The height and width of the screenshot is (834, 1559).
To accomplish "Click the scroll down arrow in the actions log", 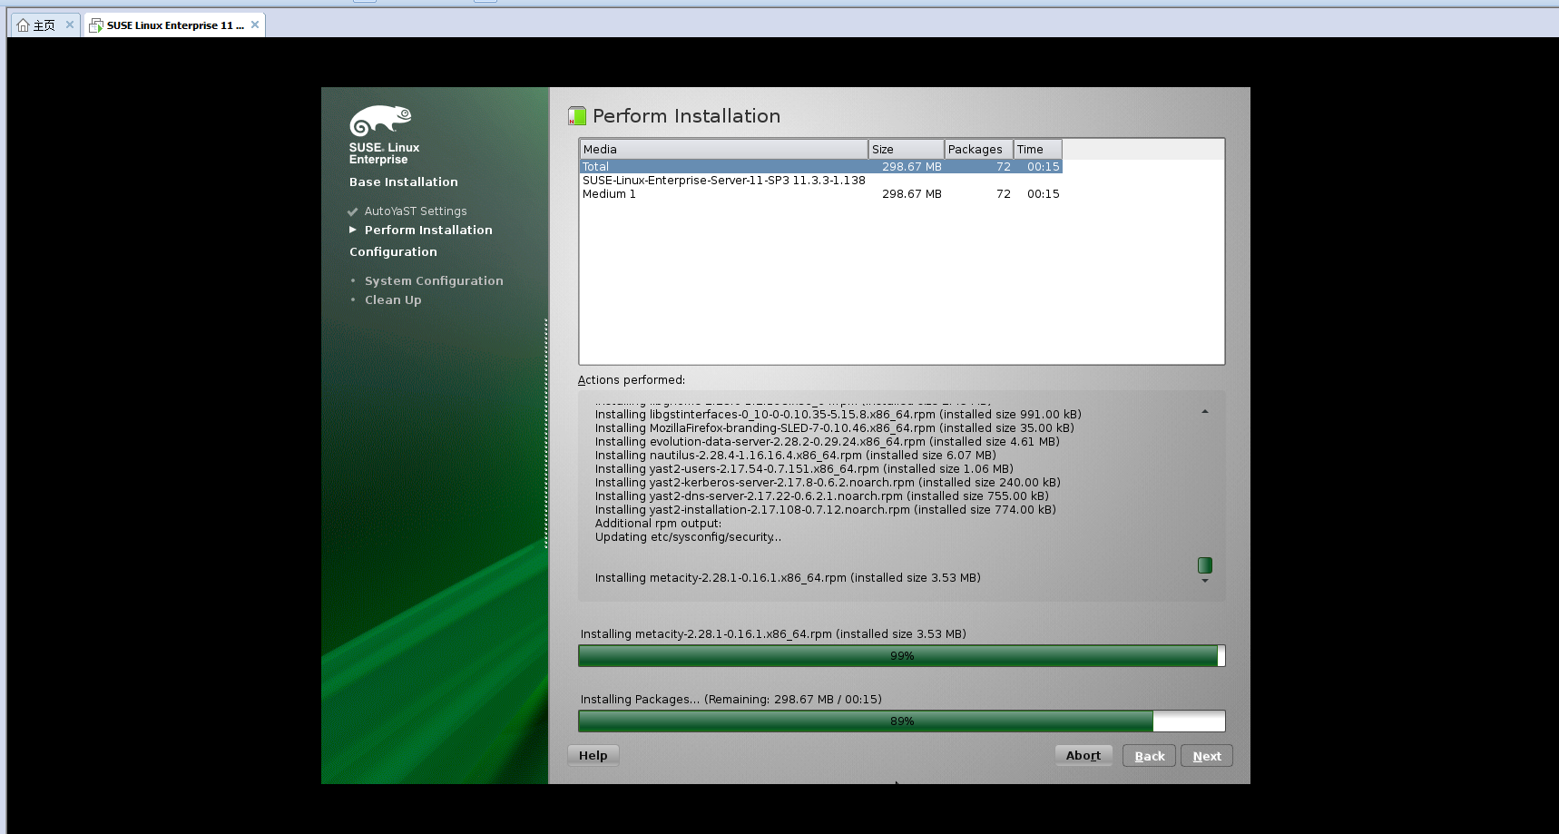I will 1205,581.
